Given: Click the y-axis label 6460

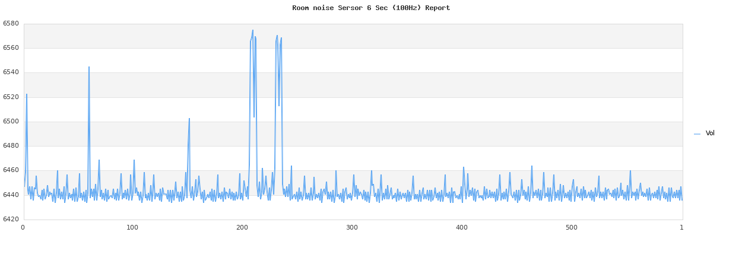Looking at the screenshot, I should click(x=11, y=170).
